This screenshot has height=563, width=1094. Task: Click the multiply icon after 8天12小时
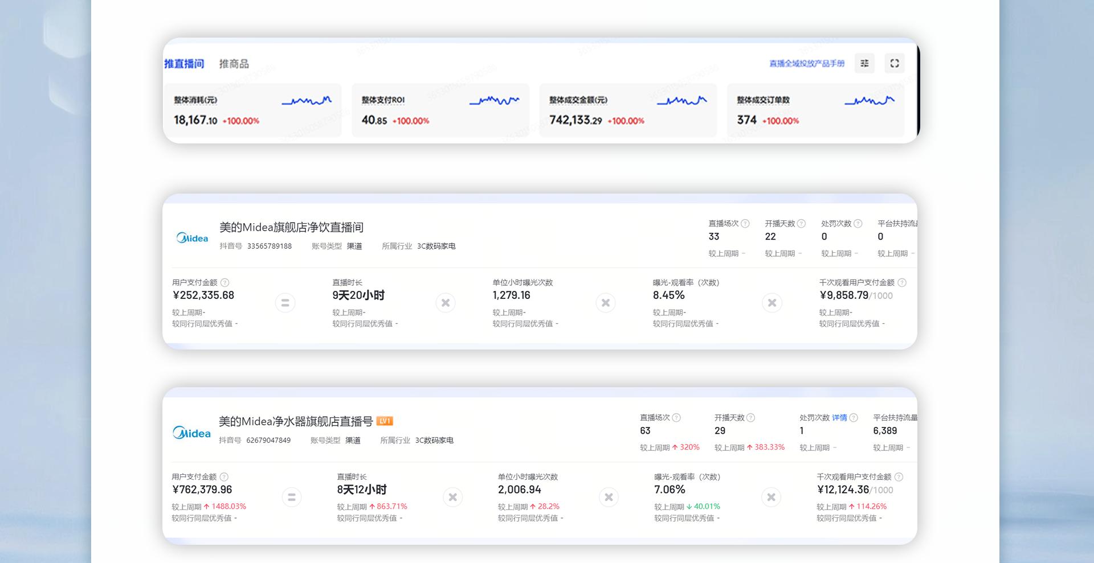tap(453, 498)
